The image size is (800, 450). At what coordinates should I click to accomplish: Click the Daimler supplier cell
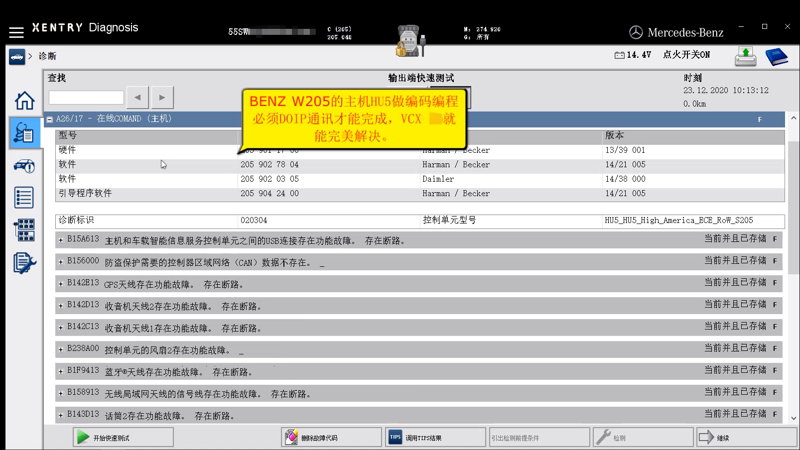click(438, 179)
